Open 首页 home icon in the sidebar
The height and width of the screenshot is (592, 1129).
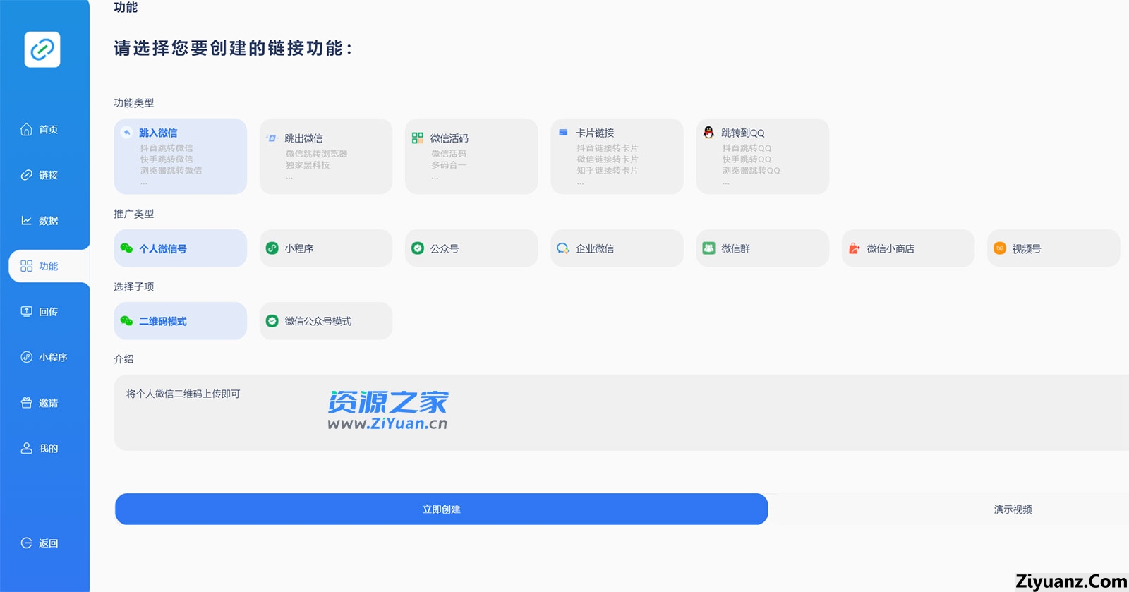(27, 129)
